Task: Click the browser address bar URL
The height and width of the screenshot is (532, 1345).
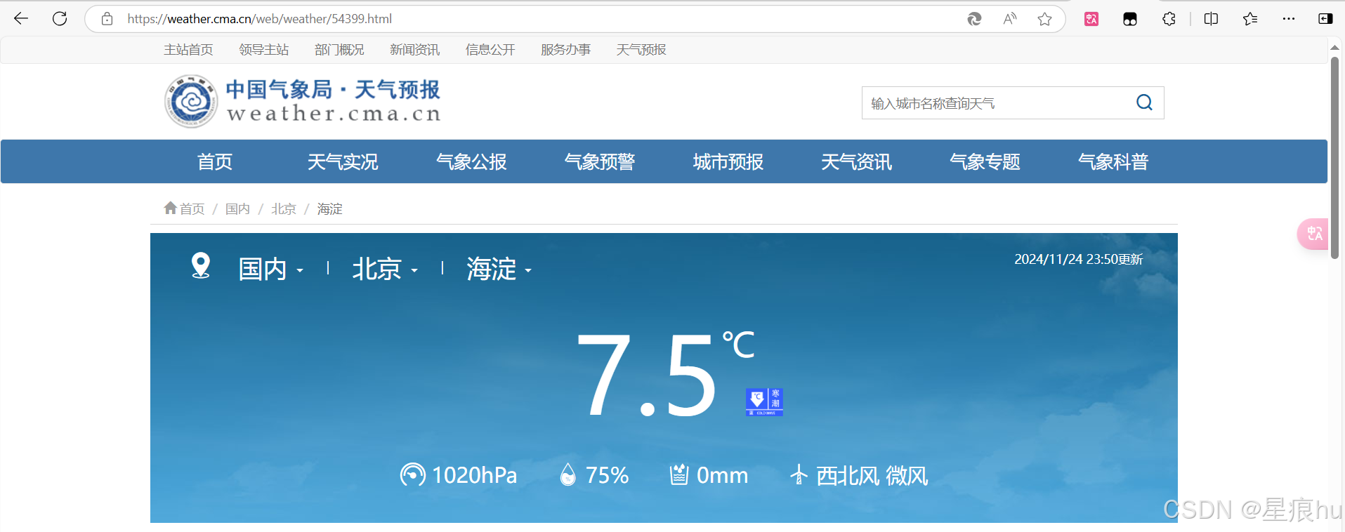Action: coord(259,19)
